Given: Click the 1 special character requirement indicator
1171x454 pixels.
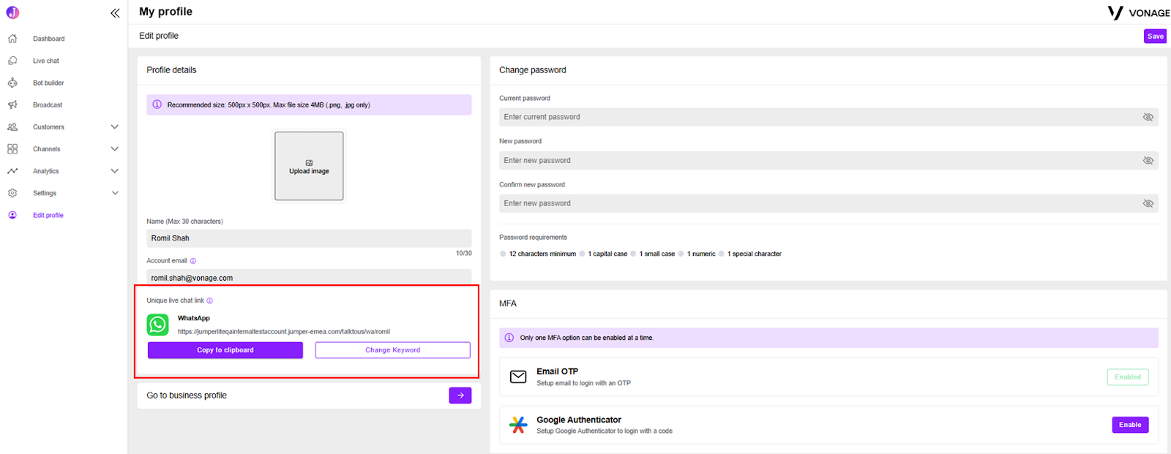Looking at the screenshot, I should pyautogui.click(x=721, y=254).
